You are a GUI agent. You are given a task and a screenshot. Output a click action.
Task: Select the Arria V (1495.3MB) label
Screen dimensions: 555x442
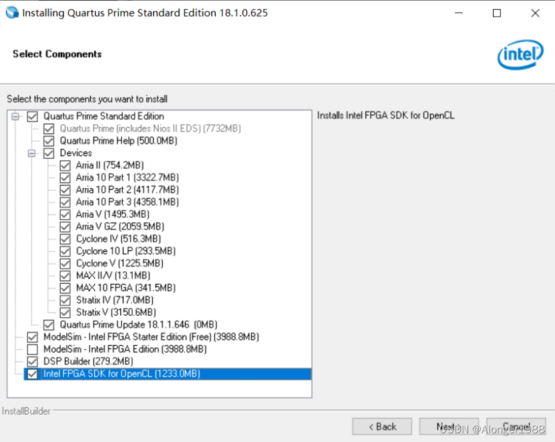click(113, 214)
